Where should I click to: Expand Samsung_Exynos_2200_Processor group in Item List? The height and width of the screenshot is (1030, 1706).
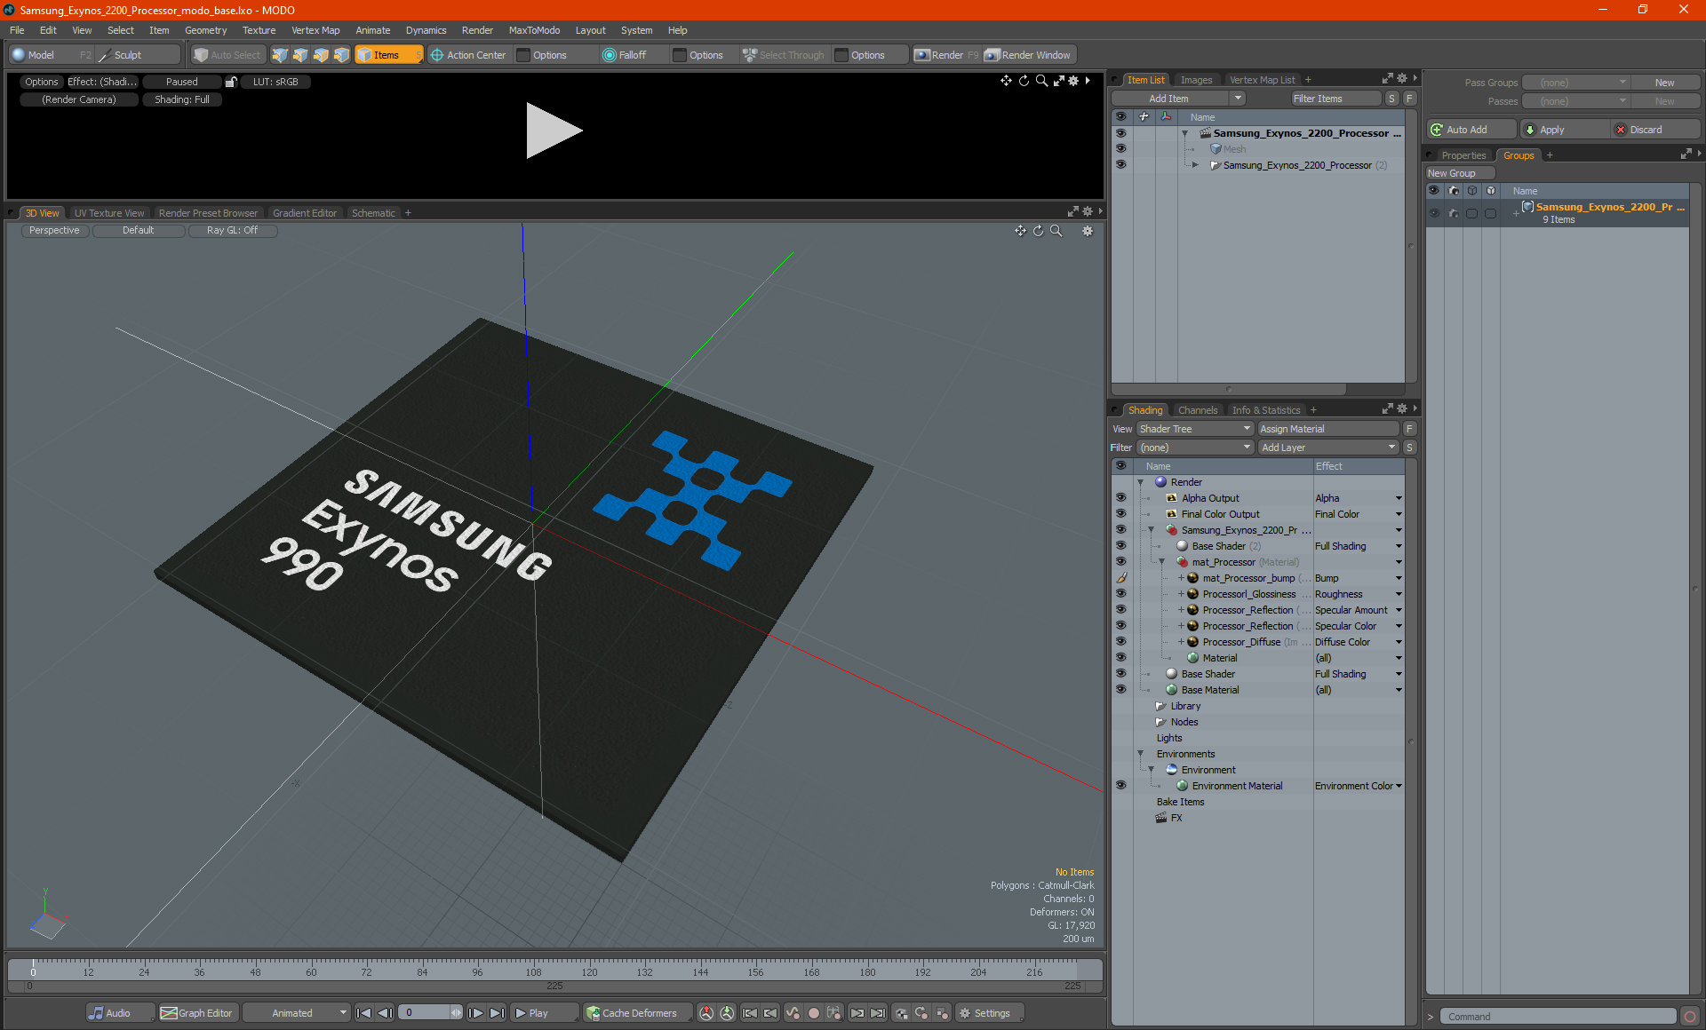tap(1196, 165)
